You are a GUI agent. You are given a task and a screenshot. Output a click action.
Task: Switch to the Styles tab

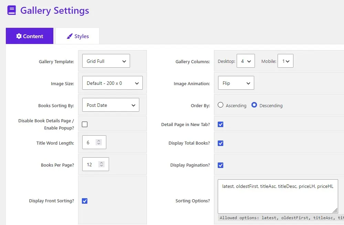(77, 36)
